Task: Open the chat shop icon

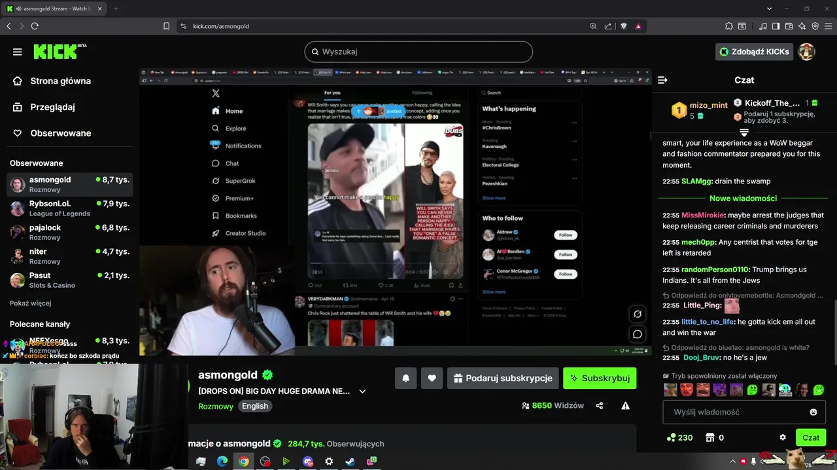Action: [x=710, y=437]
